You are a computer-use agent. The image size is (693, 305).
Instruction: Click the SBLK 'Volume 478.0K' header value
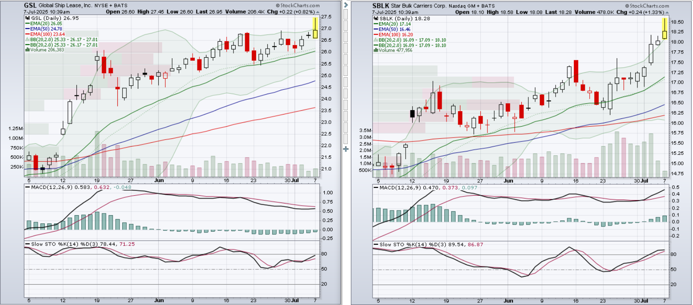point(594,12)
